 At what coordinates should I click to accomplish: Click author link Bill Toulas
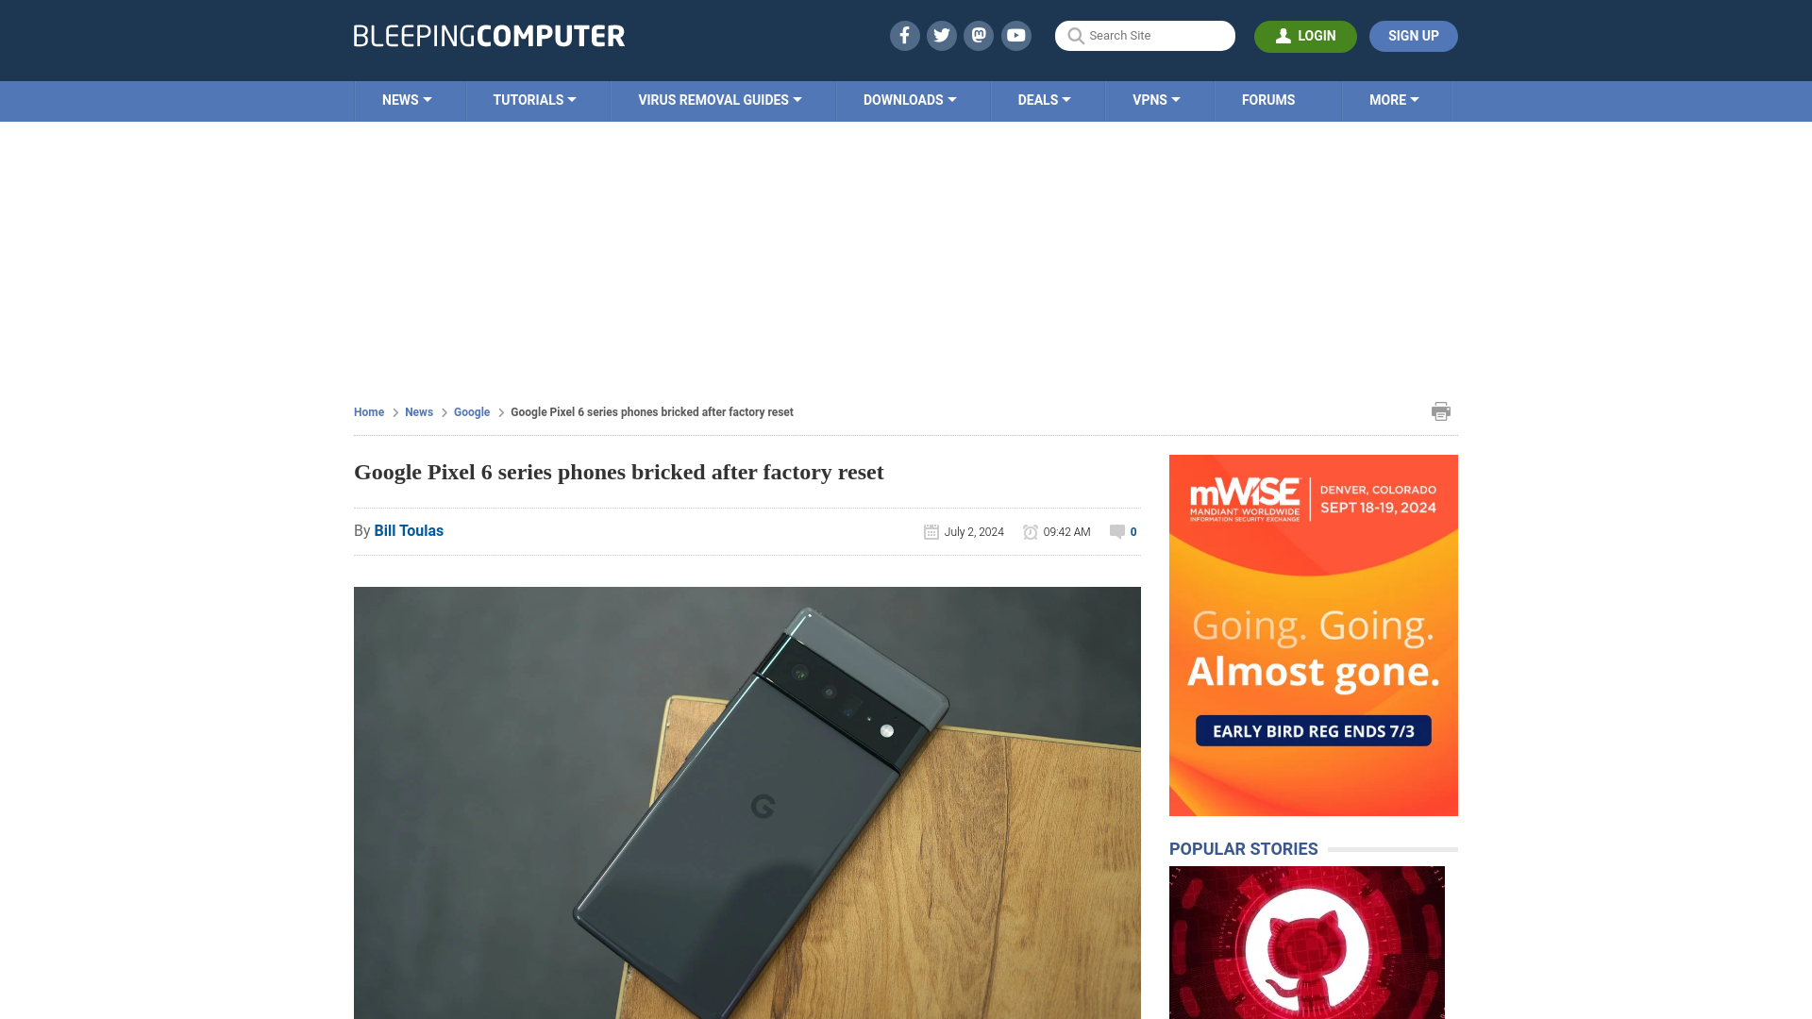pos(409,530)
